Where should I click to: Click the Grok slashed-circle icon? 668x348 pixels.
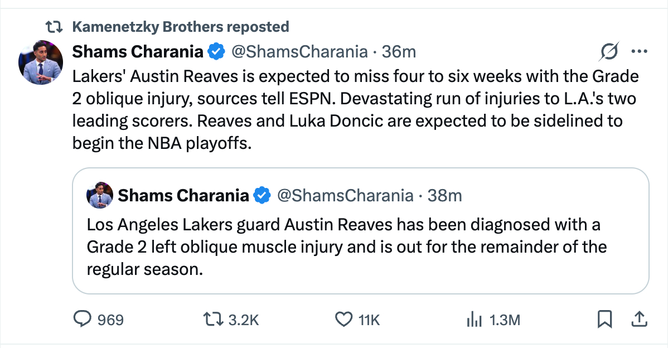click(x=609, y=52)
